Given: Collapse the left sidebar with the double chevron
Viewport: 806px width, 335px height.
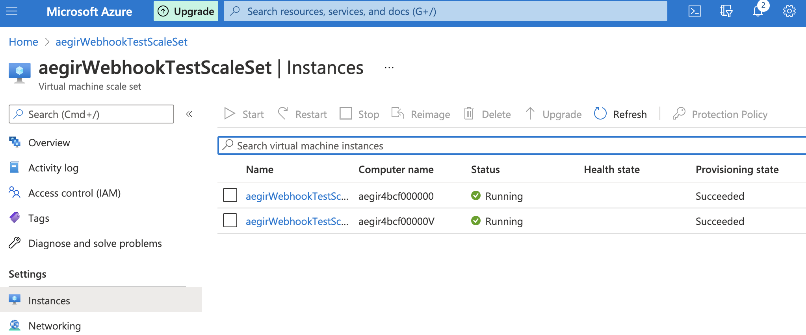Looking at the screenshot, I should click(189, 114).
